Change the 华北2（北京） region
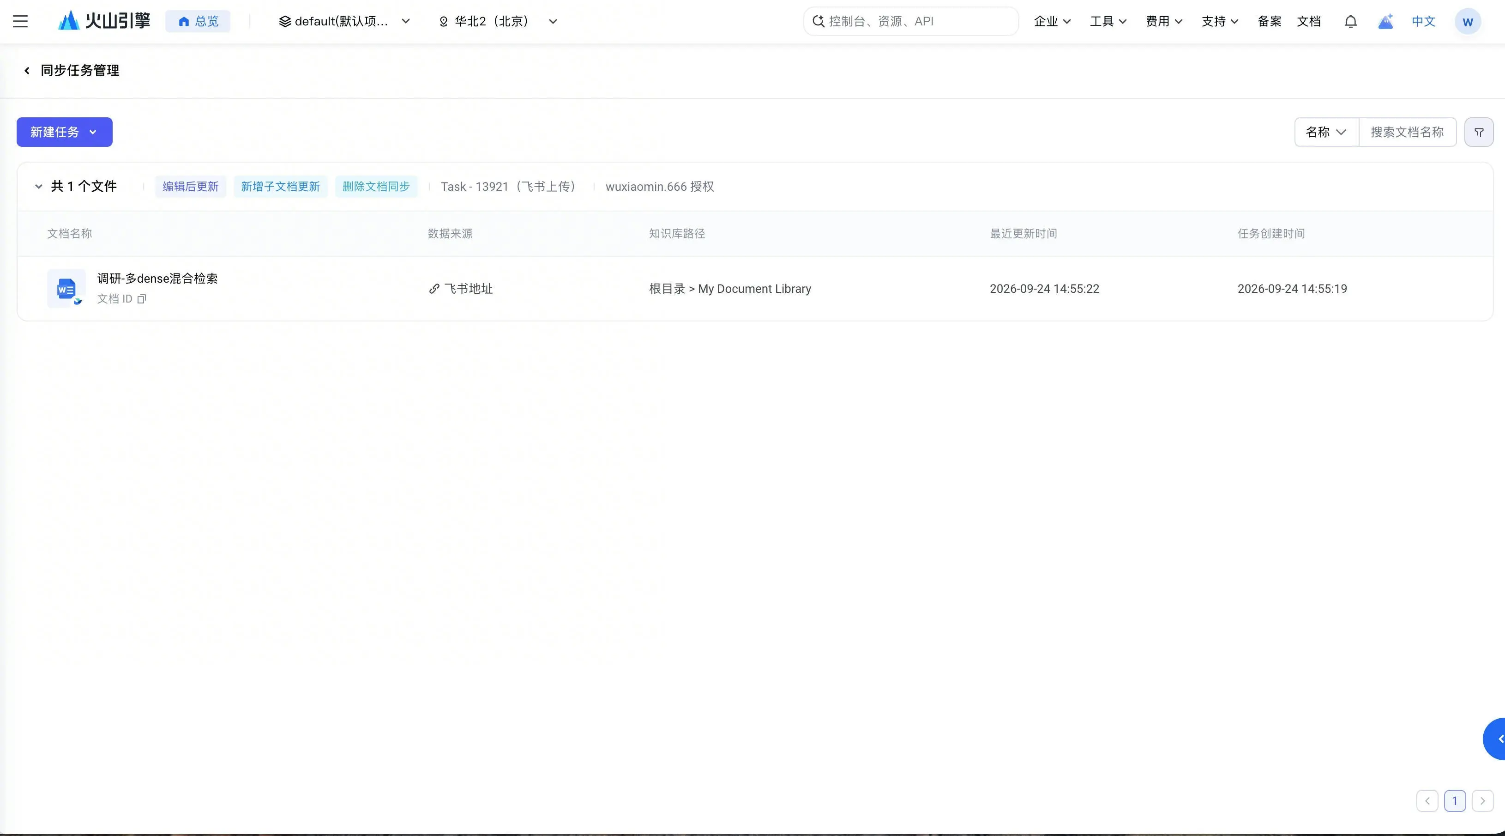The height and width of the screenshot is (836, 1505). point(498,22)
